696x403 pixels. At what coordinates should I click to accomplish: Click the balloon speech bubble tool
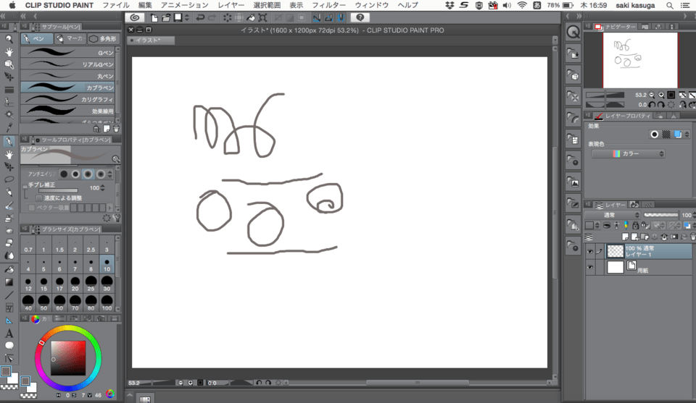coord(9,346)
